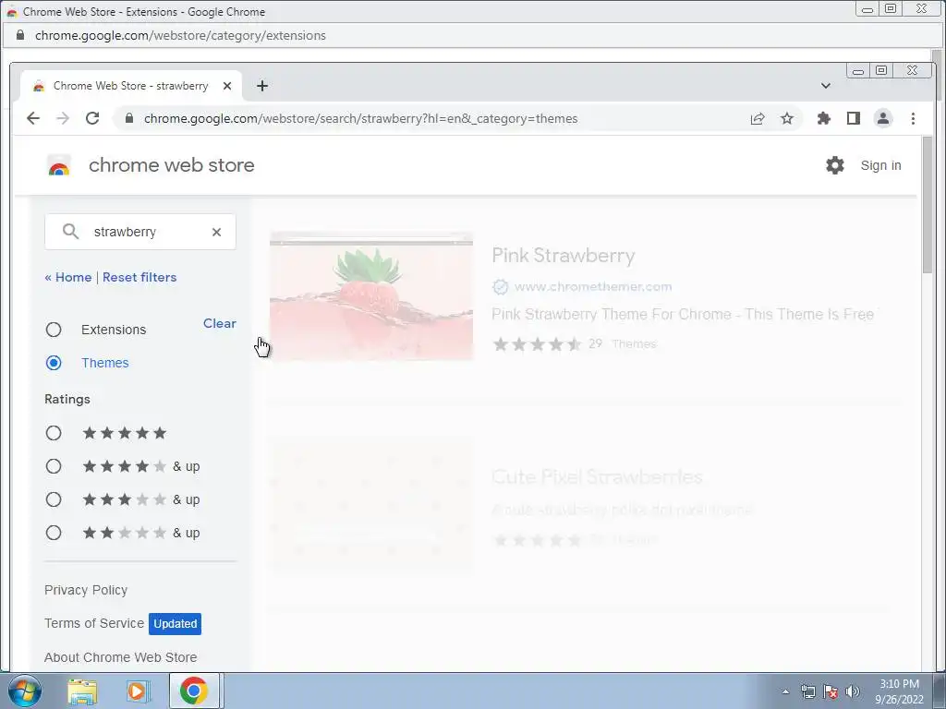The width and height of the screenshot is (946, 709).
Task: Open Cute Pixel Strawberries theme title
Action: [x=597, y=477]
